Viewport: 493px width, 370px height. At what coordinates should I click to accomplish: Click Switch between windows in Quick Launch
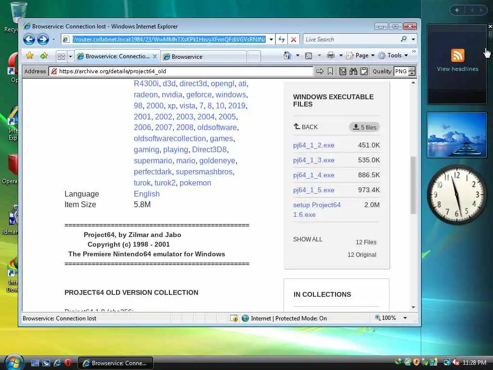click(x=46, y=363)
